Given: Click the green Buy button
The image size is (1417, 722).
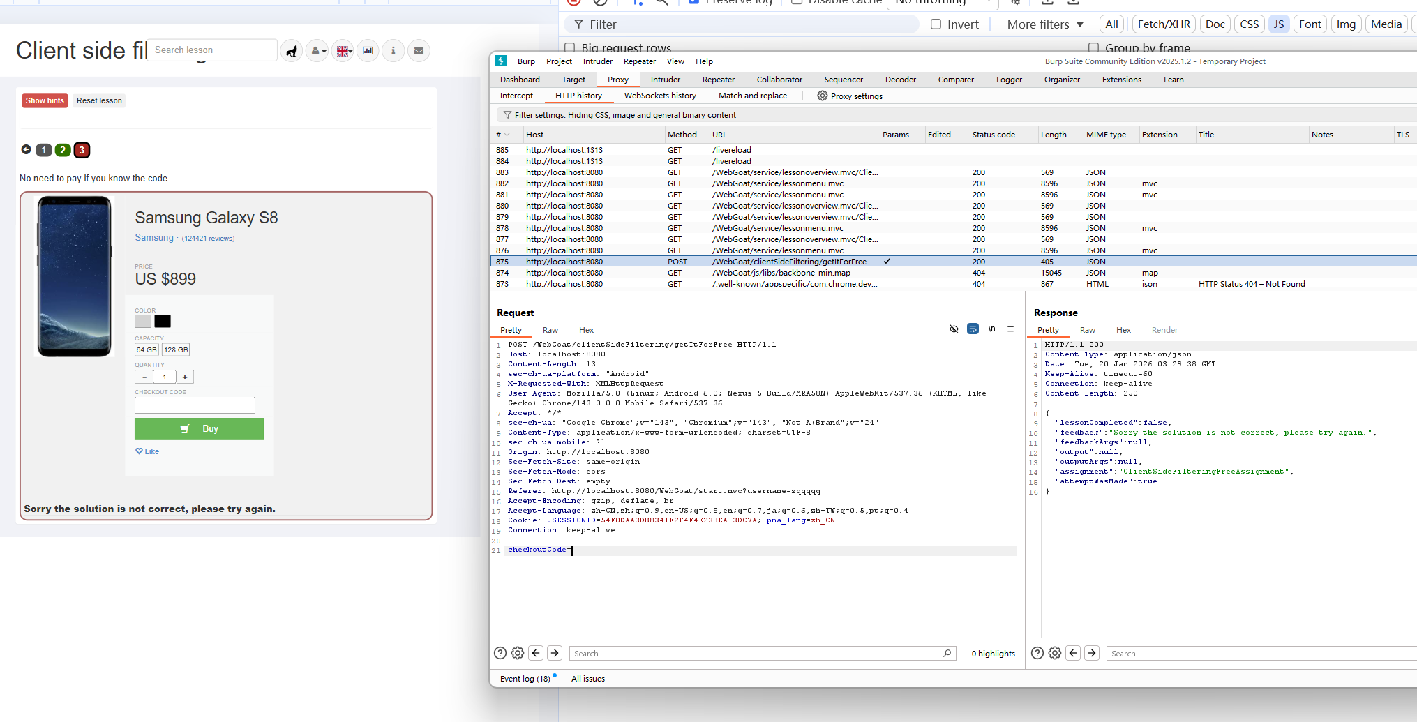Looking at the screenshot, I should click(x=199, y=429).
